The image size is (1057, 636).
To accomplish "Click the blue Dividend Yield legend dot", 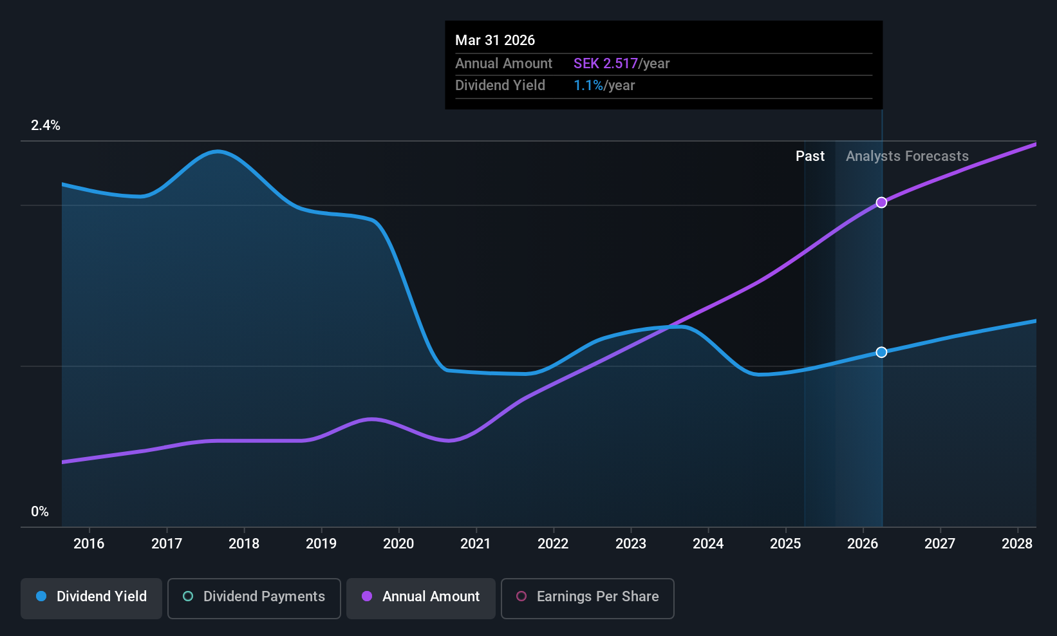I will pyautogui.click(x=41, y=596).
